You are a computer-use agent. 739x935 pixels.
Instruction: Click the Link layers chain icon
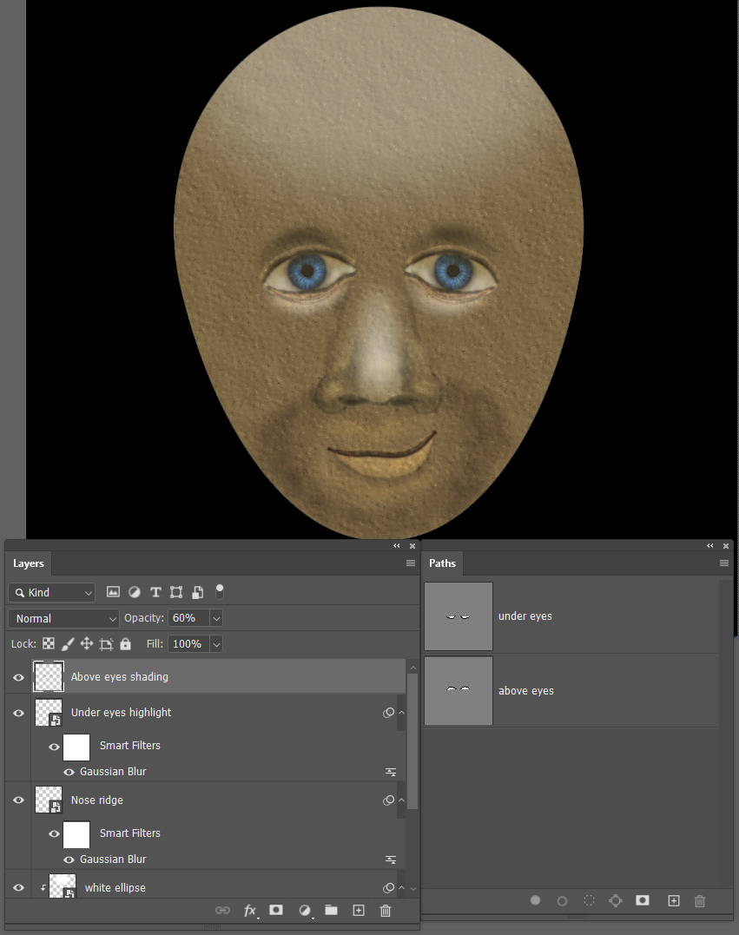click(222, 911)
